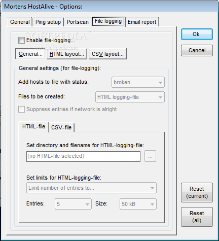
Task: Confirm options with the Ok button
Action: [x=197, y=35]
